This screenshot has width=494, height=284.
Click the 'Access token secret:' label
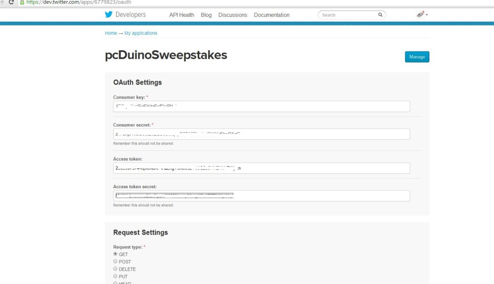coord(135,186)
